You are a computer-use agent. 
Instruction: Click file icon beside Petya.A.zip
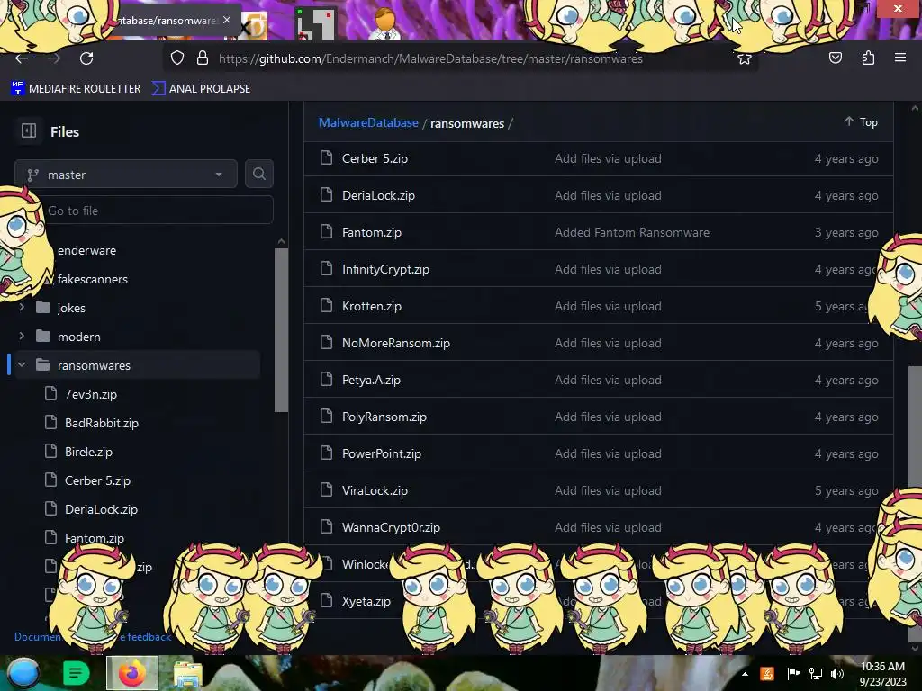(x=326, y=380)
